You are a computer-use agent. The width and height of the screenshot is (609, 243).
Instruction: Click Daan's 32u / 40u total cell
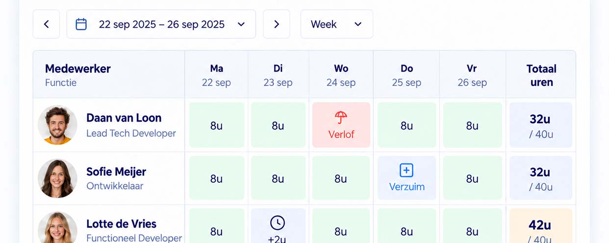pos(541,125)
